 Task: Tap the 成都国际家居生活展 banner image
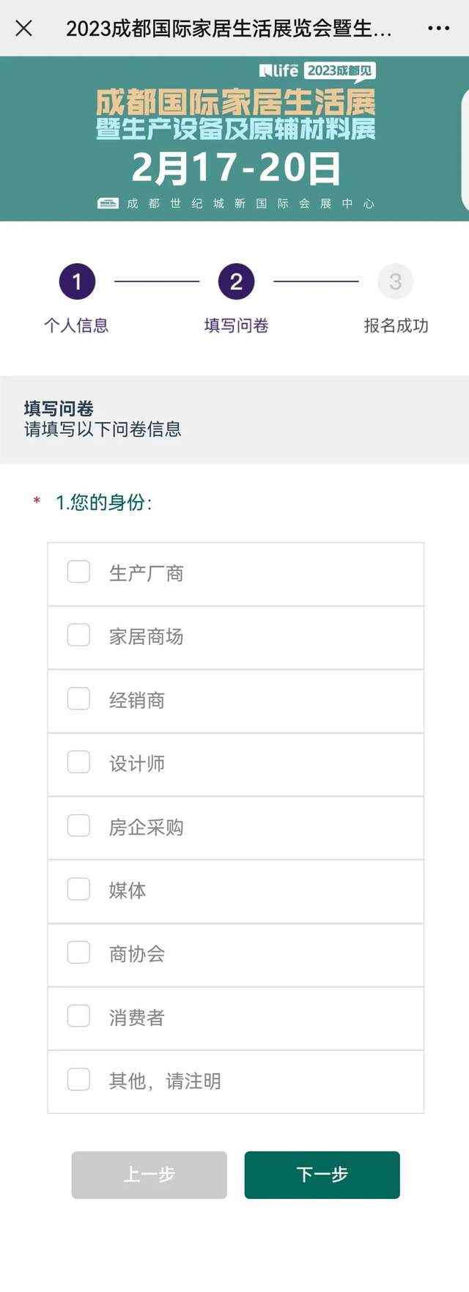234,139
